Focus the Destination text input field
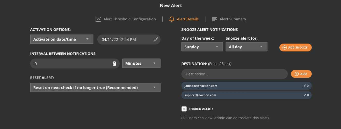The image size is (341, 129). tap(234, 74)
